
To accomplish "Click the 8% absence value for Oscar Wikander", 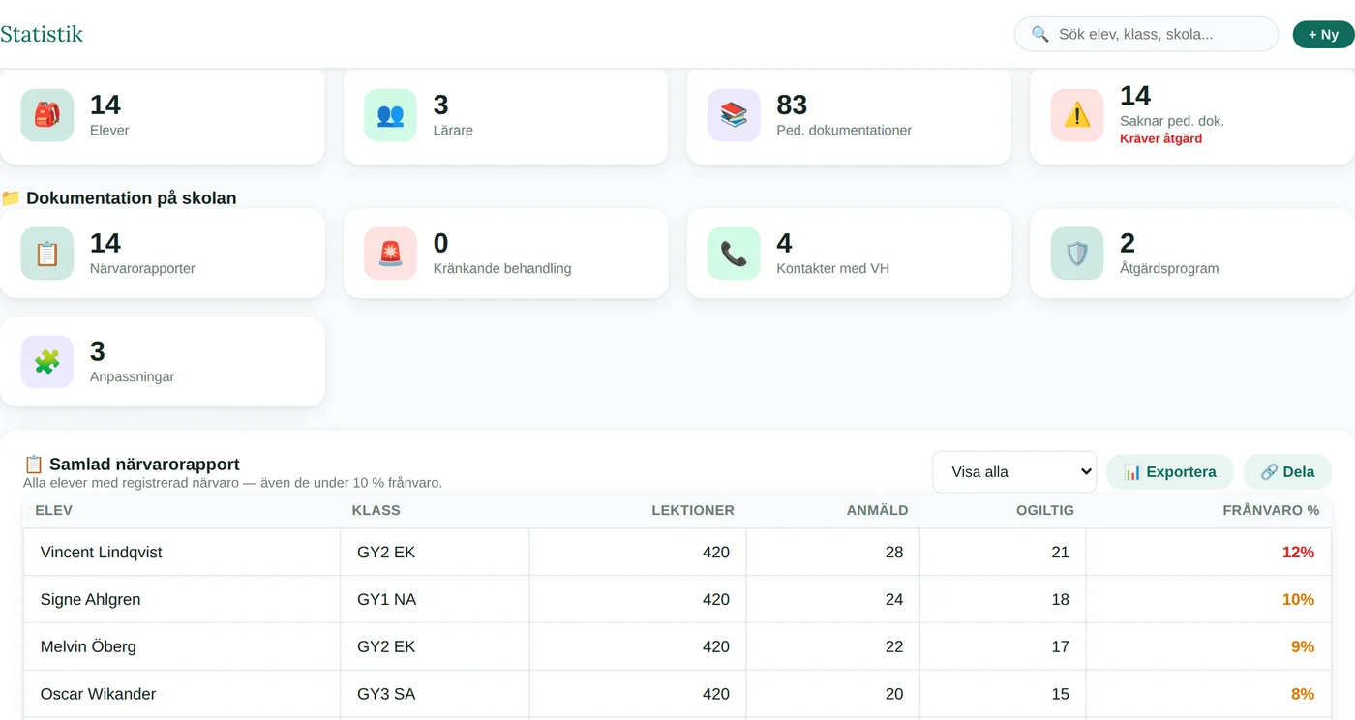I will point(1302,694).
